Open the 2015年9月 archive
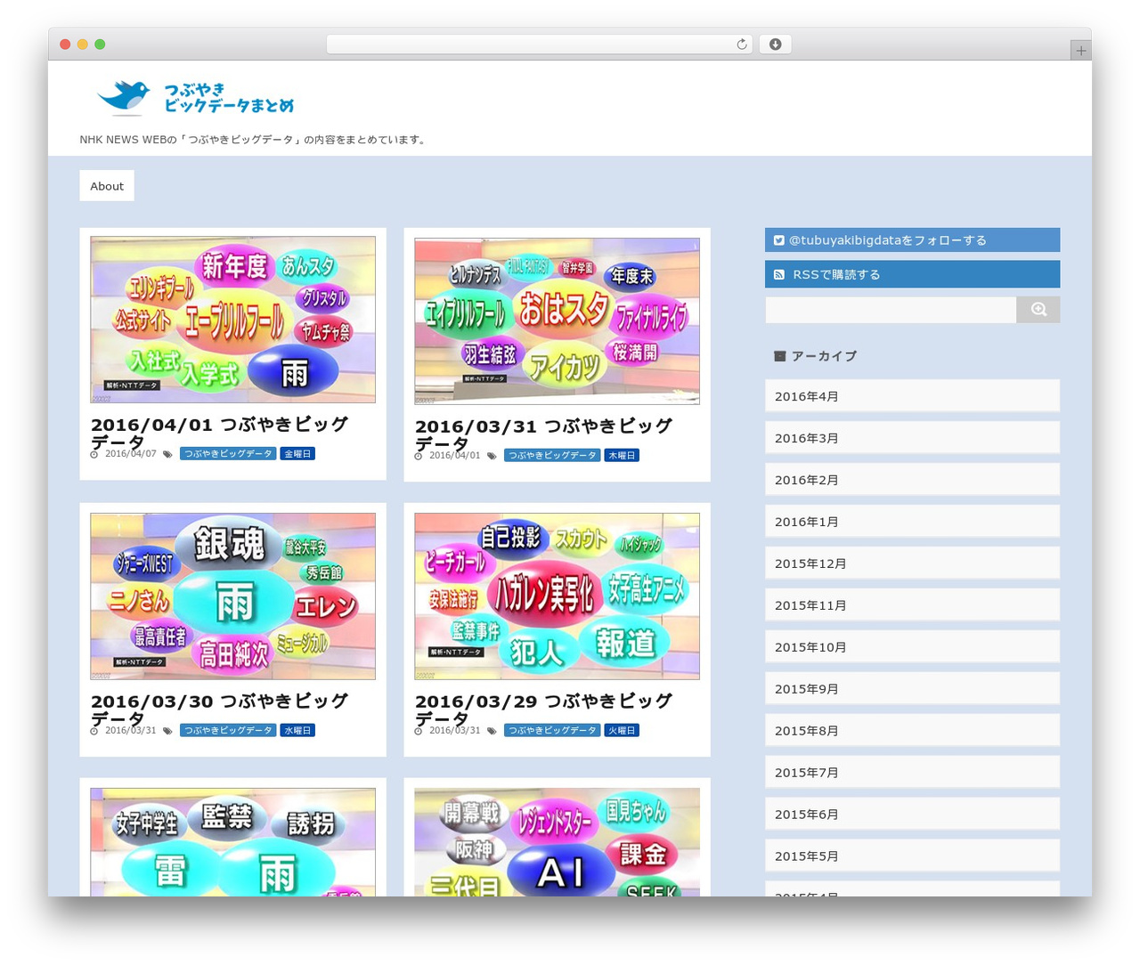The image size is (1140, 965). point(912,689)
